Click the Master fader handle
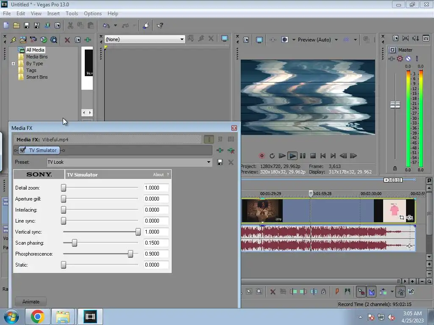The image size is (434, 325). pyautogui.click(x=395, y=105)
